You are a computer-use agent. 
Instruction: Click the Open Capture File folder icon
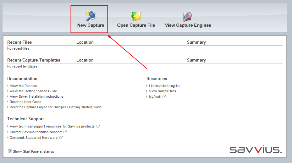pyautogui.click(x=136, y=16)
